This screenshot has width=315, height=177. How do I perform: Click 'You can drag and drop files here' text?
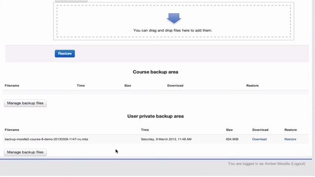click(x=173, y=30)
